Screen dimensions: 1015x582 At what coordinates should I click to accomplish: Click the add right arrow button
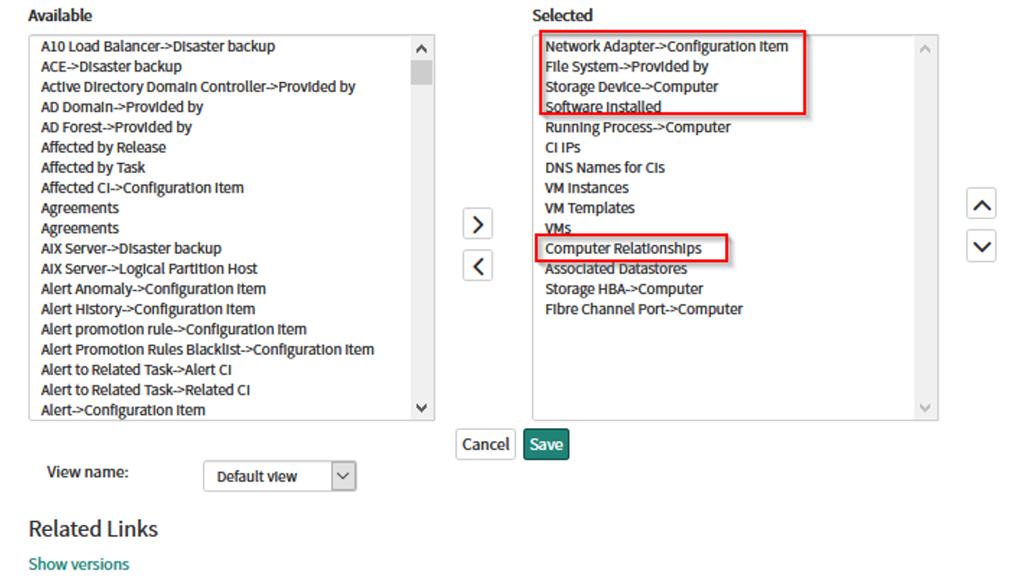click(477, 224)
